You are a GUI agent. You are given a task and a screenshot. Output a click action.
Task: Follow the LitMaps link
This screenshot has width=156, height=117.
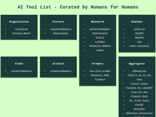[x=100, y=42]
